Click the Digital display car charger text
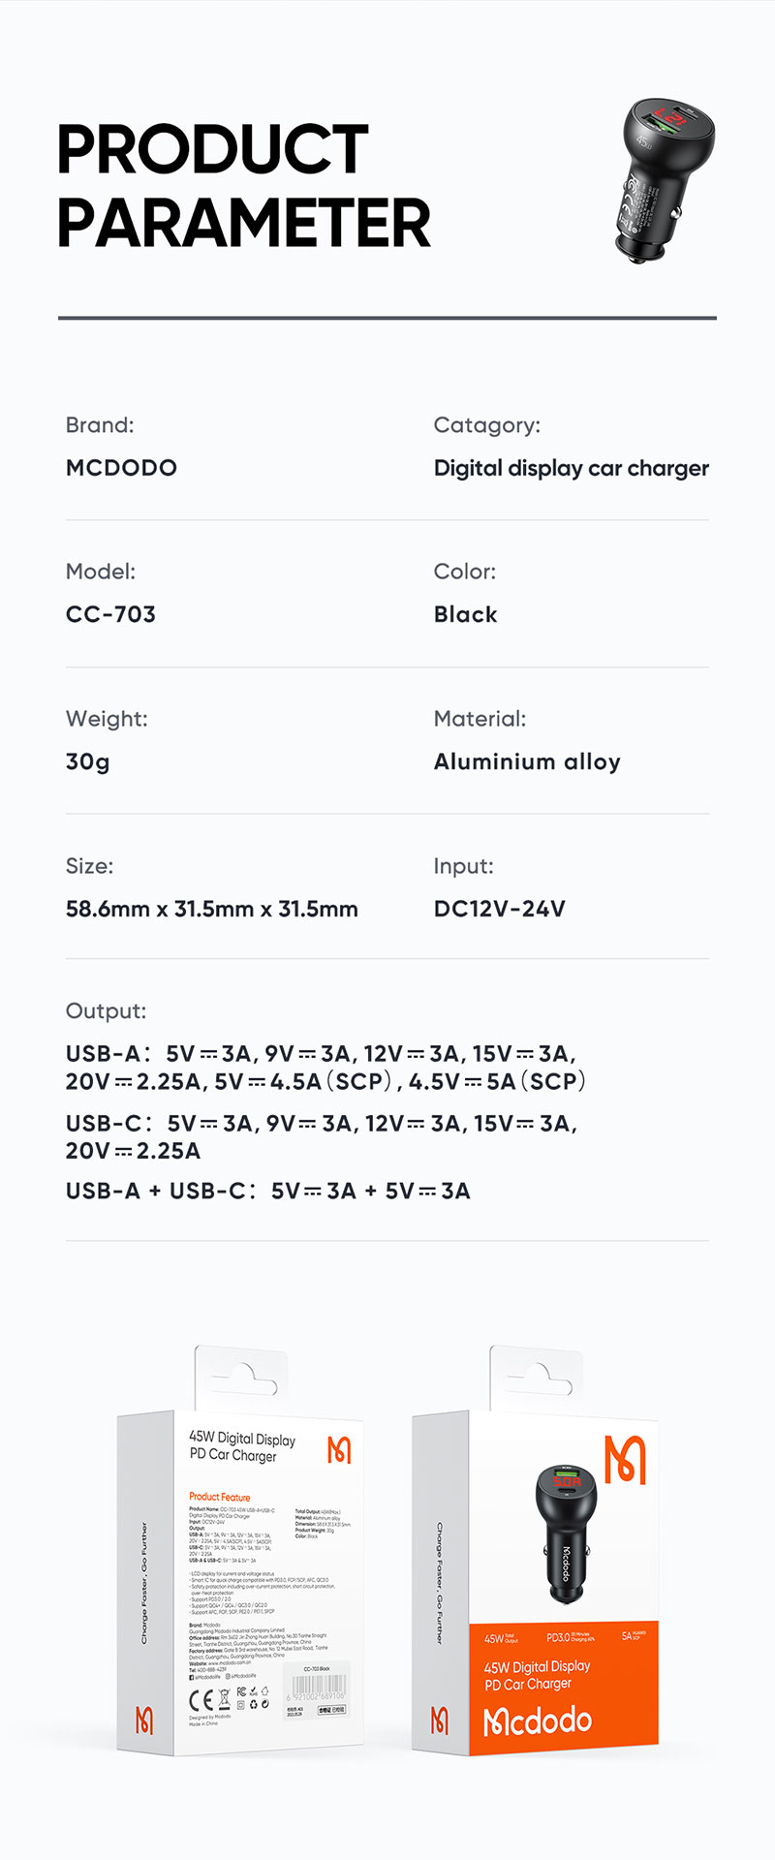Image resolution: width=775 pixels, height=1860 pixels. coord(571,468)
